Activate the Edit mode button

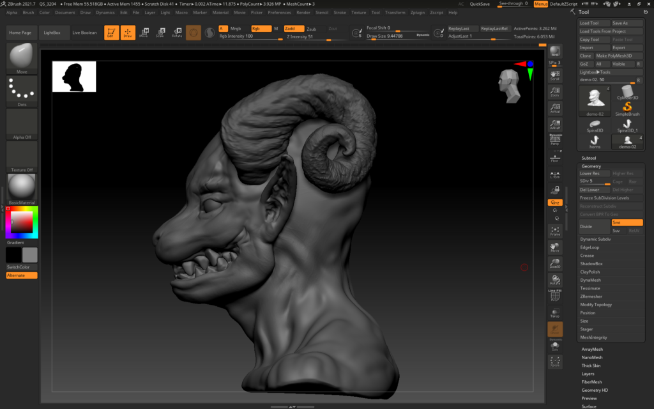[111, 33]
